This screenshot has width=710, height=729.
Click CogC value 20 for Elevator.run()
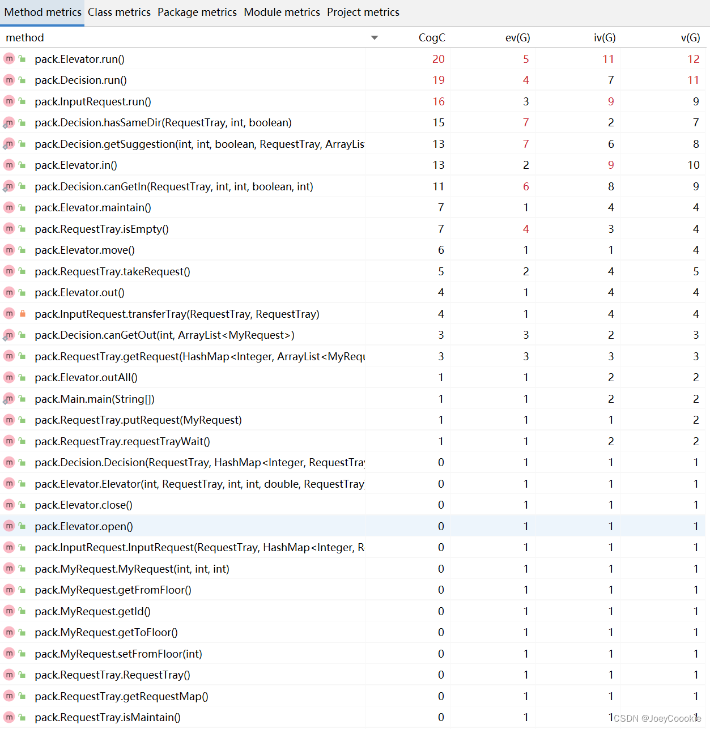439,59
